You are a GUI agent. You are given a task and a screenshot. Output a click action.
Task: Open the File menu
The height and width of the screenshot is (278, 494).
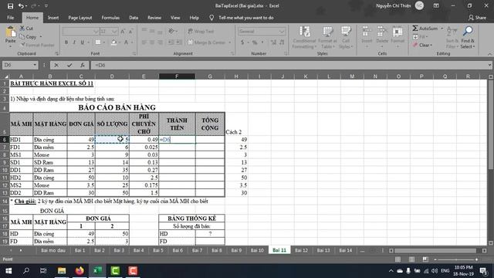point(10,18)
